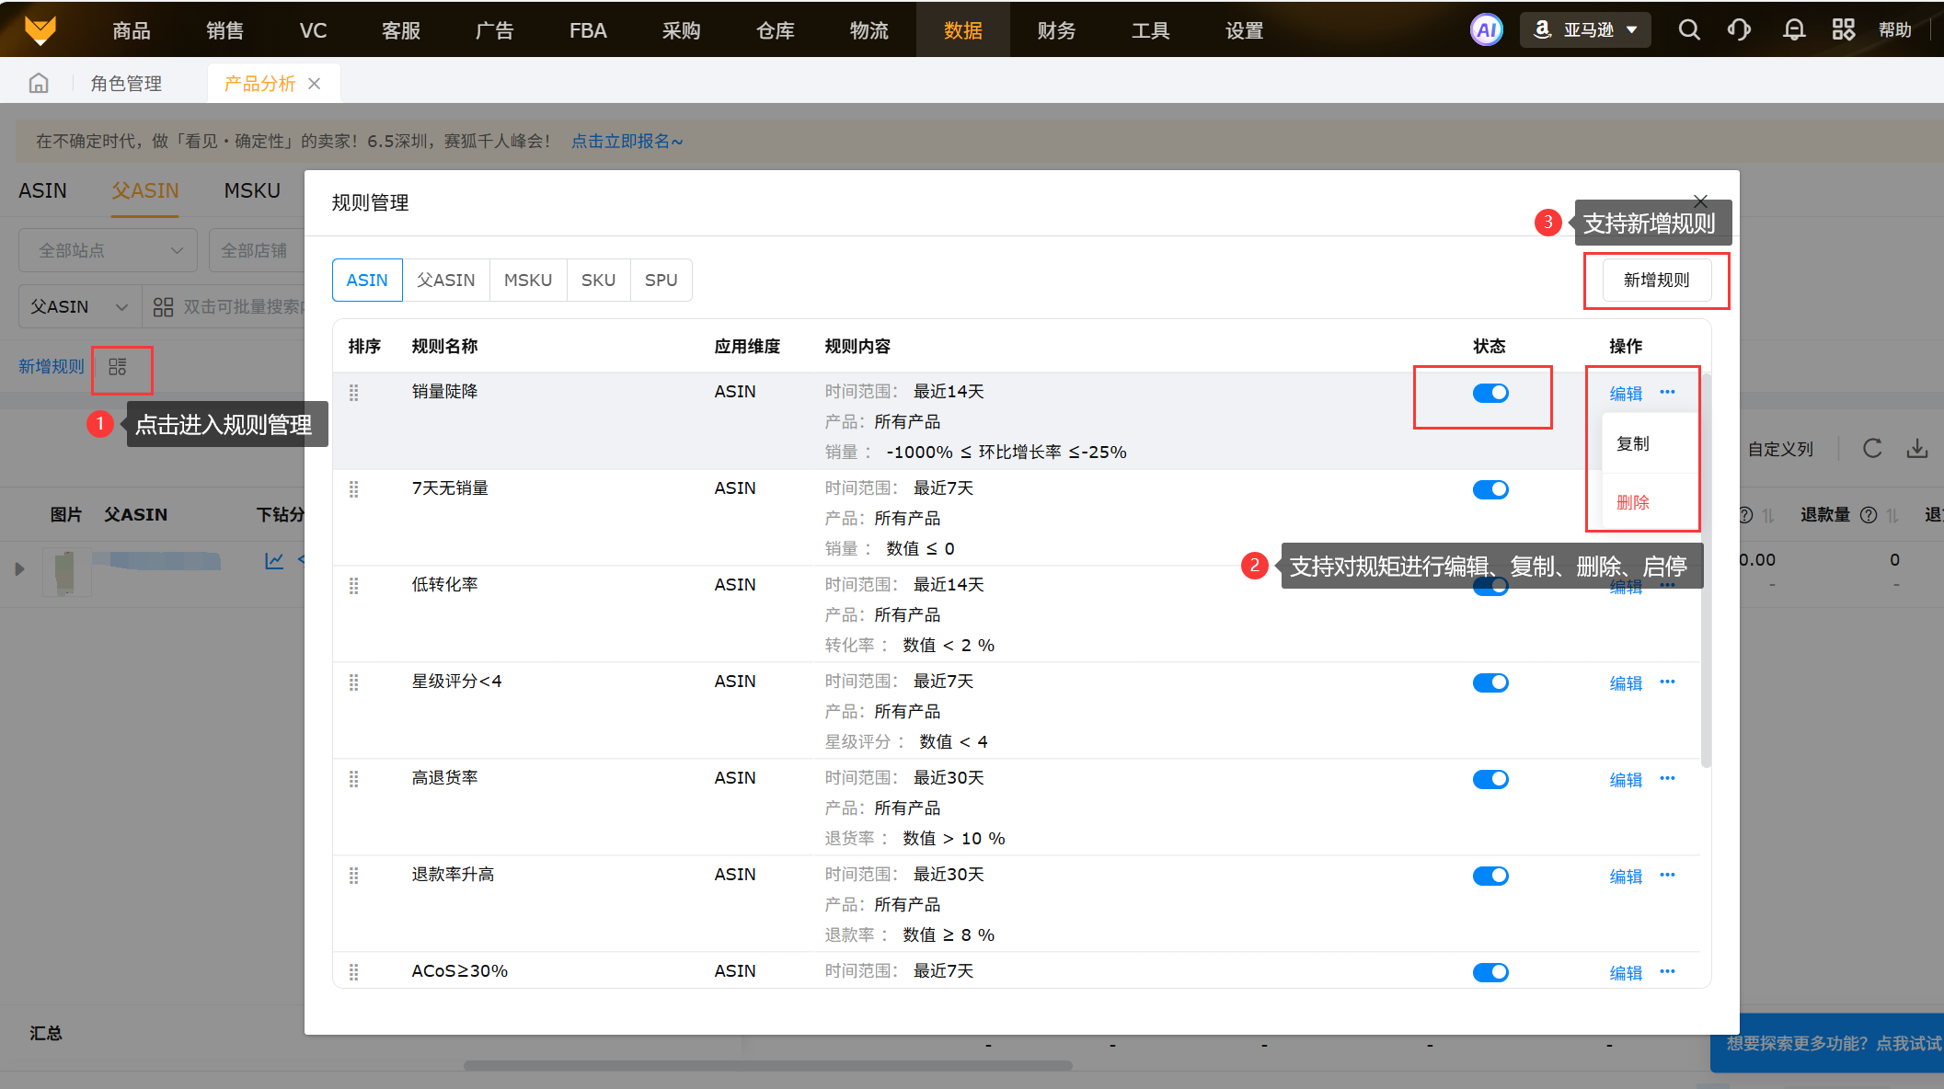Screen dimensions: 1944x1089
Task: Expand the 全部站点 dropdown
Action: tap(109, 250)
